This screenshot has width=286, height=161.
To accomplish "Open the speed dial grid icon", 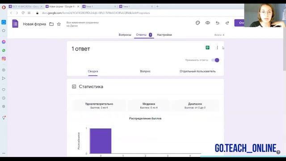I will 29,13.
